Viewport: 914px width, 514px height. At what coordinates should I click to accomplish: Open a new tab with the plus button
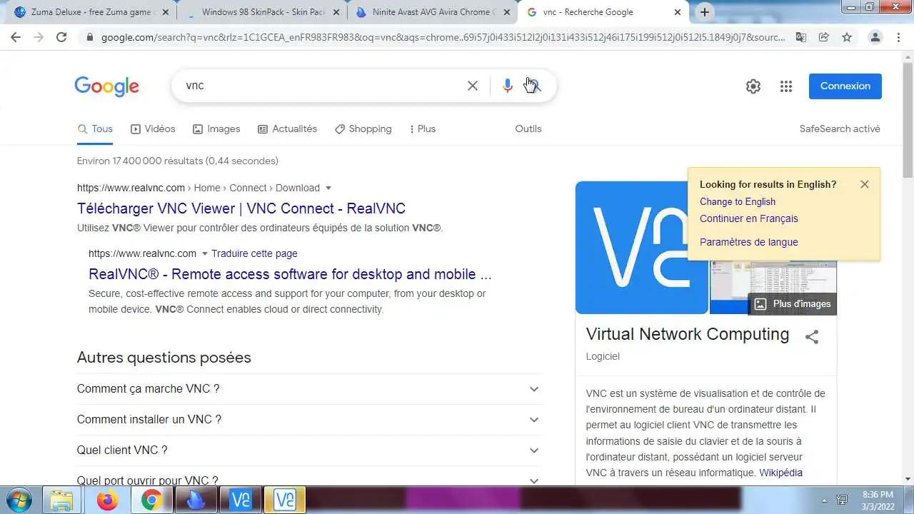click(x=705, y=12)
